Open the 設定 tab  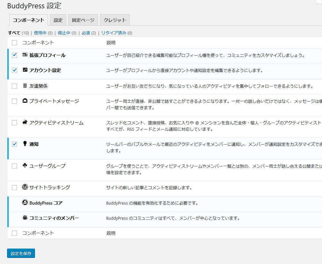click(x=58, y=20)
